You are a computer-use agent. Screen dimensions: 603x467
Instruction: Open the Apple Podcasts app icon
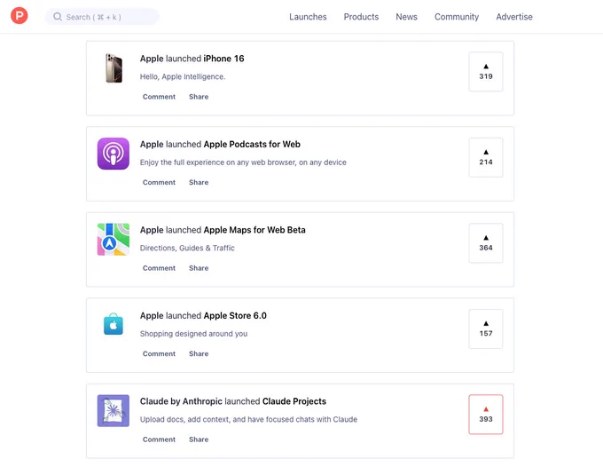[114, 154]
